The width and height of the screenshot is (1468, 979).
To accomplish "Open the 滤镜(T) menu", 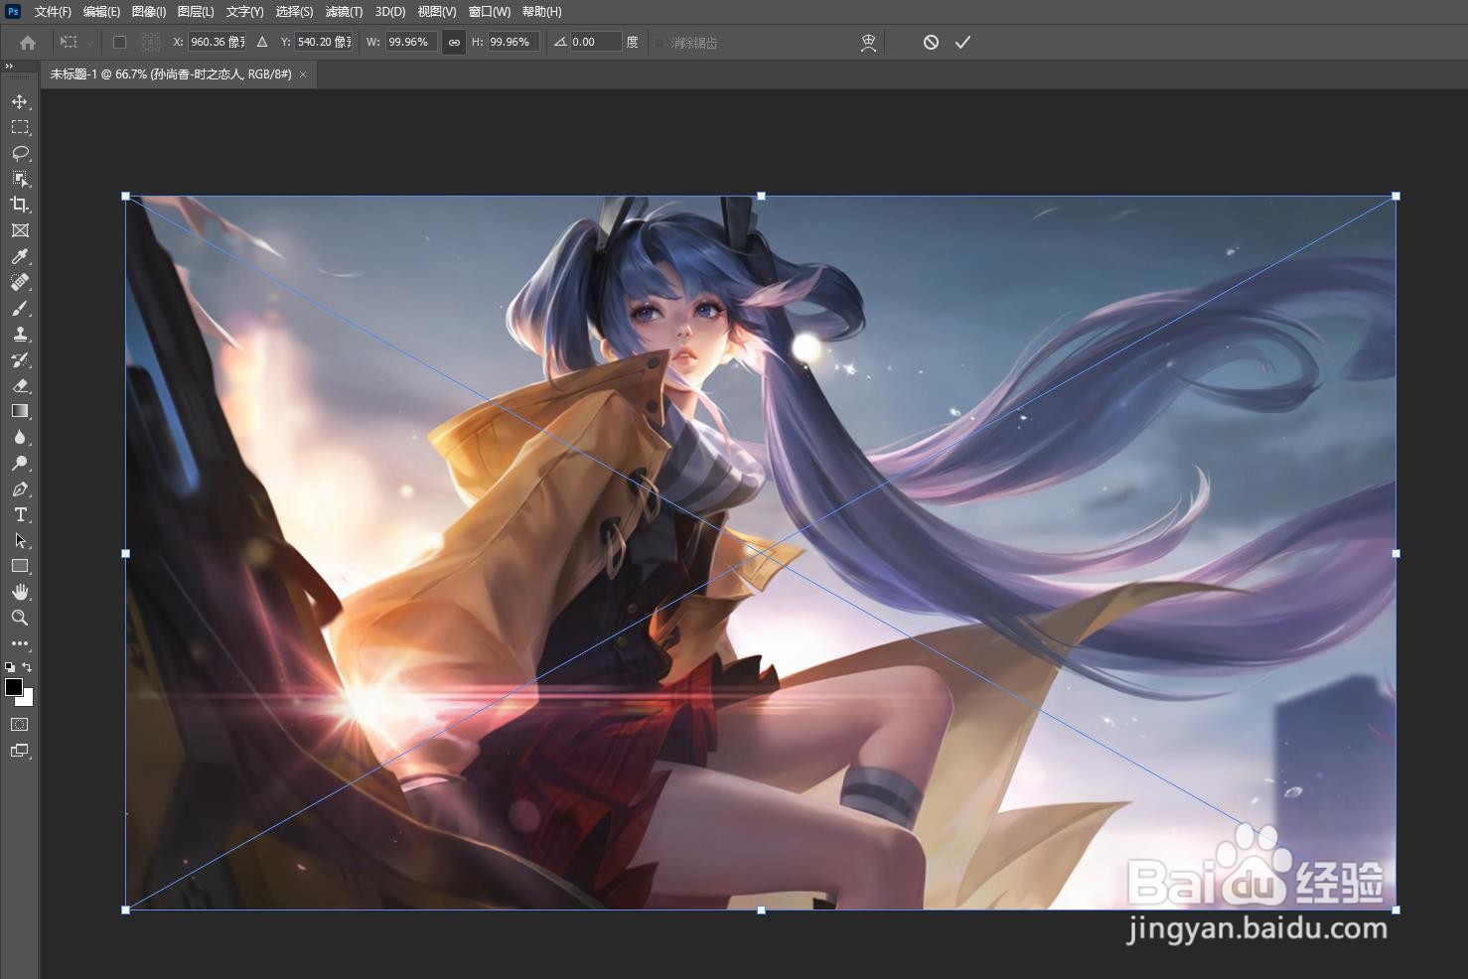I will [344, 12].
